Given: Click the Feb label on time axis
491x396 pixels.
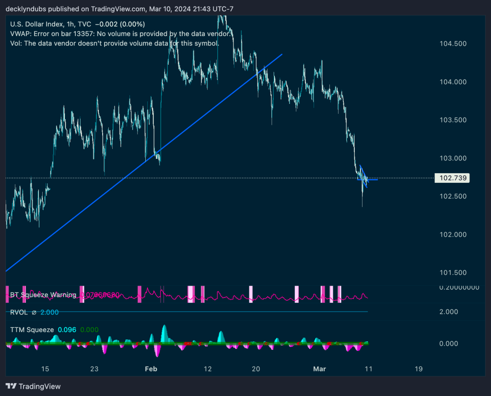Looking at the screenshot, I should tap(151, 369).
